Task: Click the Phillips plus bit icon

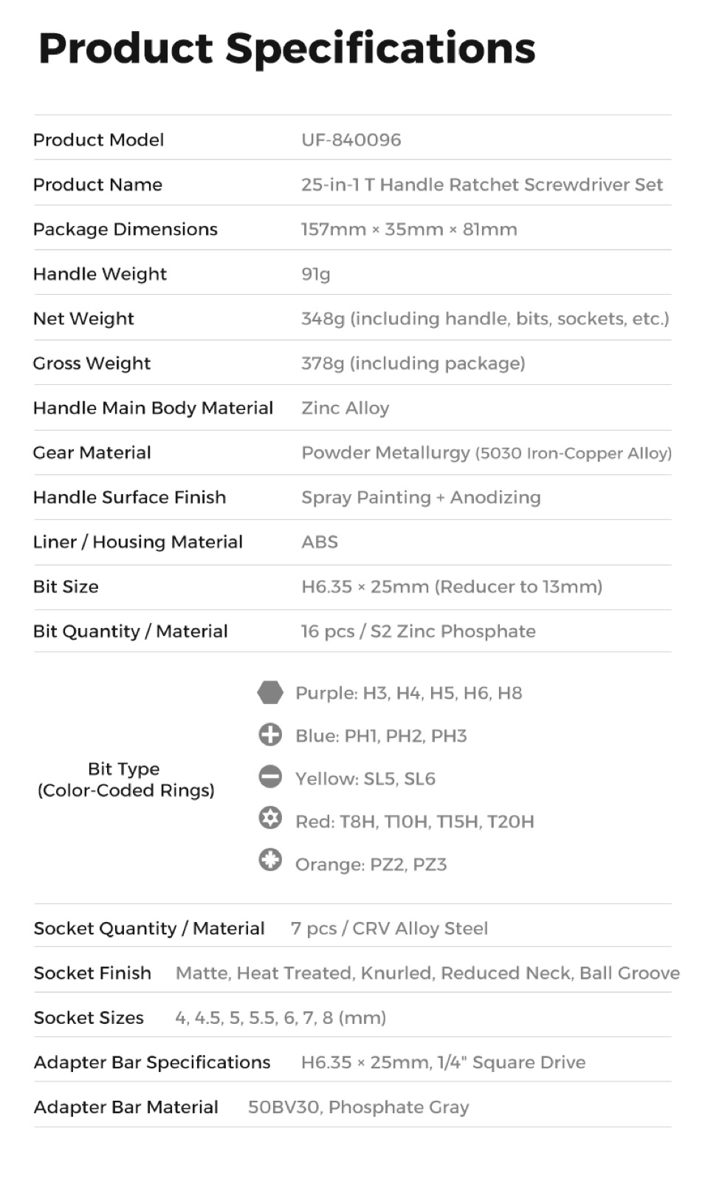Action: click(x=270, y=734)
